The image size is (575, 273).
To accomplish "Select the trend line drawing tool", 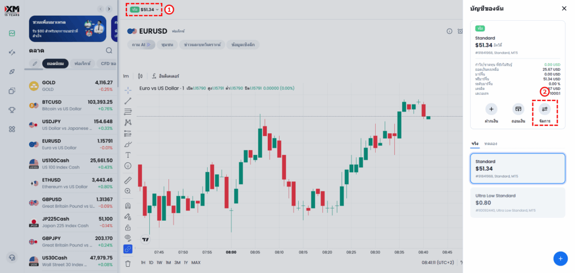I will pos(128,100).
